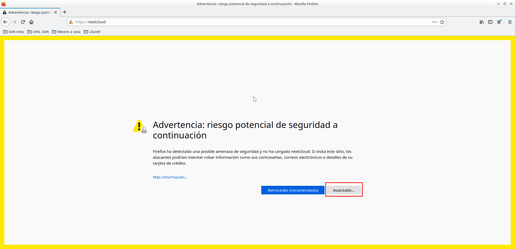This screenshot has height=249, width=515.
Task: Open the GVA sites bookmark folder
Action: coord(14,32)
